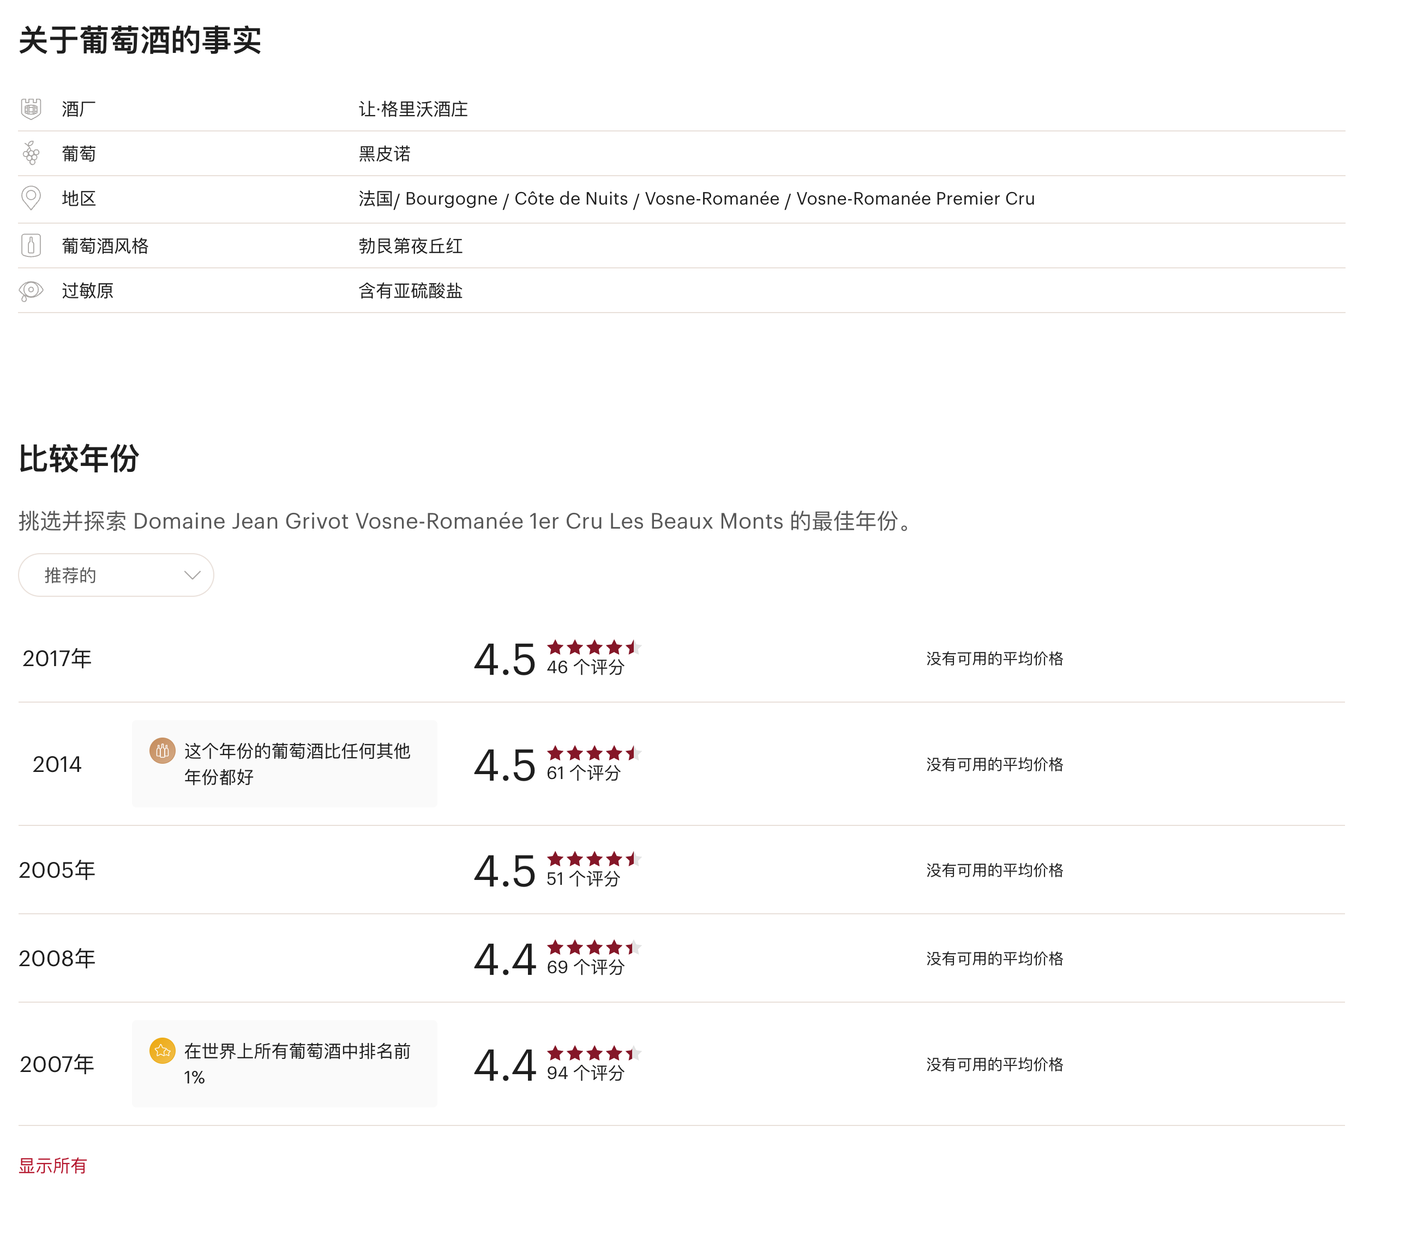
Task: Click the wine style bottle icon
Action: tap(31, 245)
